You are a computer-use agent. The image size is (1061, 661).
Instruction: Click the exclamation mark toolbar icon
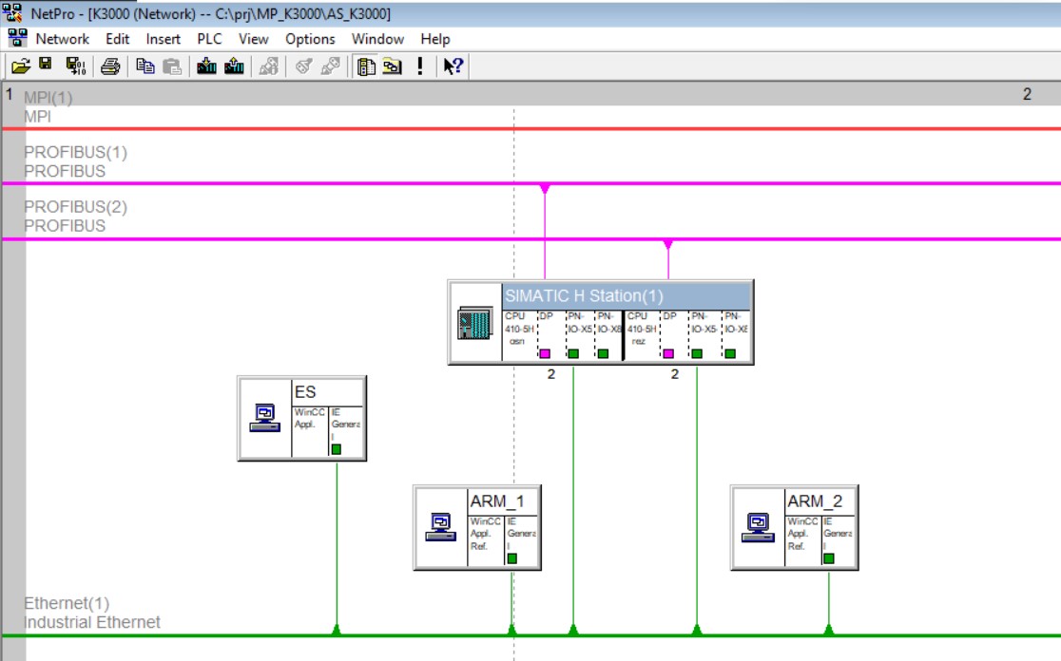pyautogui.click(x=420, y=66)
